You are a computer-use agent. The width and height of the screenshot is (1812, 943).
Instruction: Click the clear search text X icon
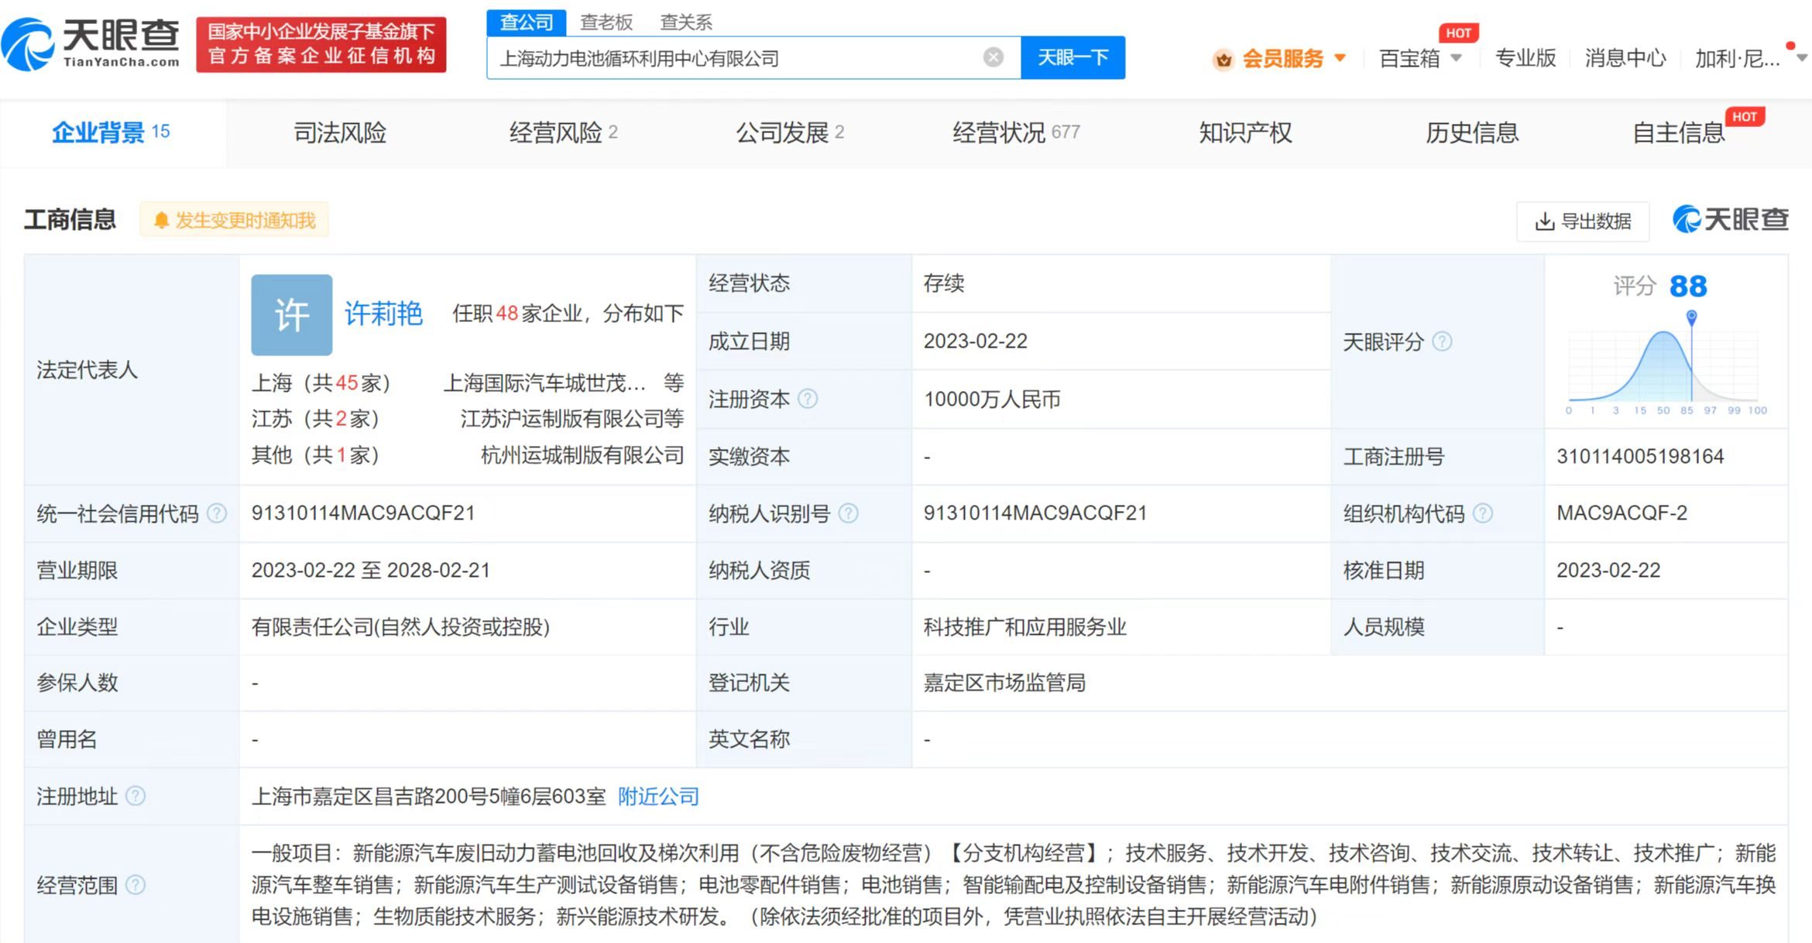tap(993, 57)
